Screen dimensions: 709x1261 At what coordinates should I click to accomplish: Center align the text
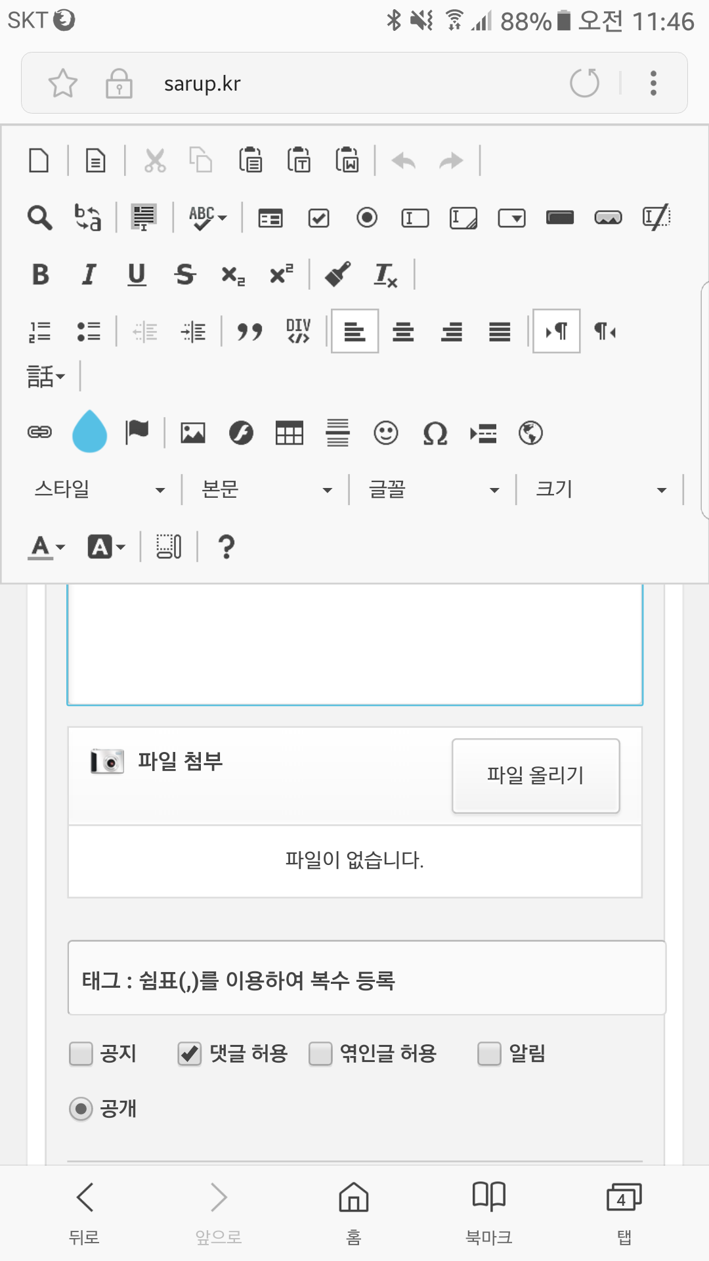(403, 332)
